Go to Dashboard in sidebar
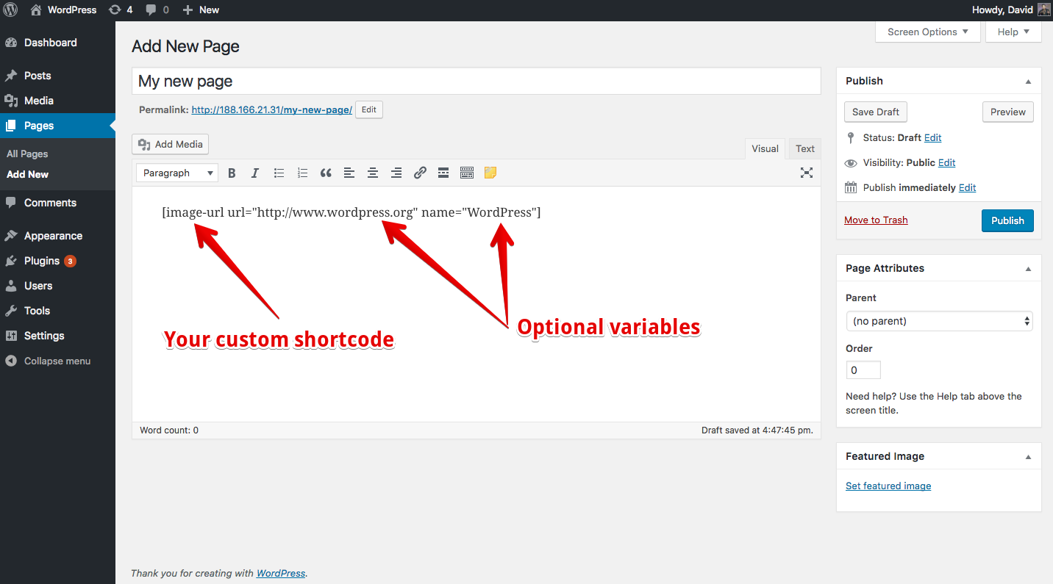 [57, 43]
